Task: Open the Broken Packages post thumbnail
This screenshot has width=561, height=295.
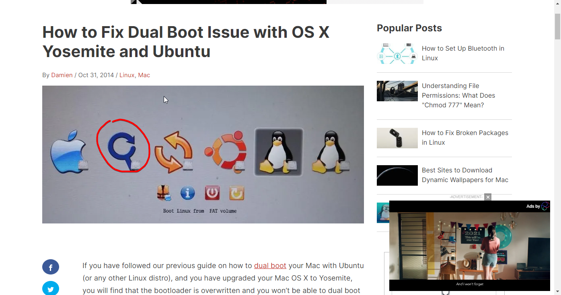Action: [397, 138]
